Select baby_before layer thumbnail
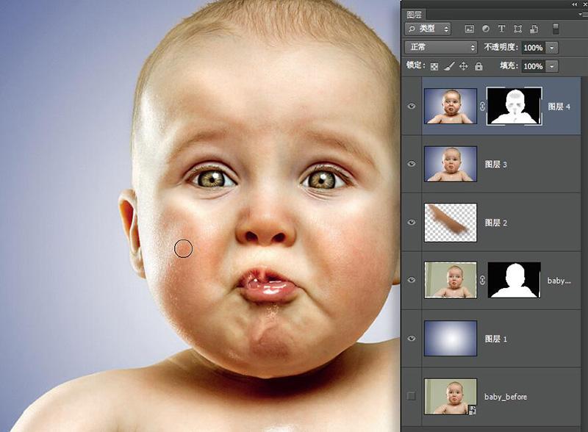The image size is (588, 432). pos(451,397)
